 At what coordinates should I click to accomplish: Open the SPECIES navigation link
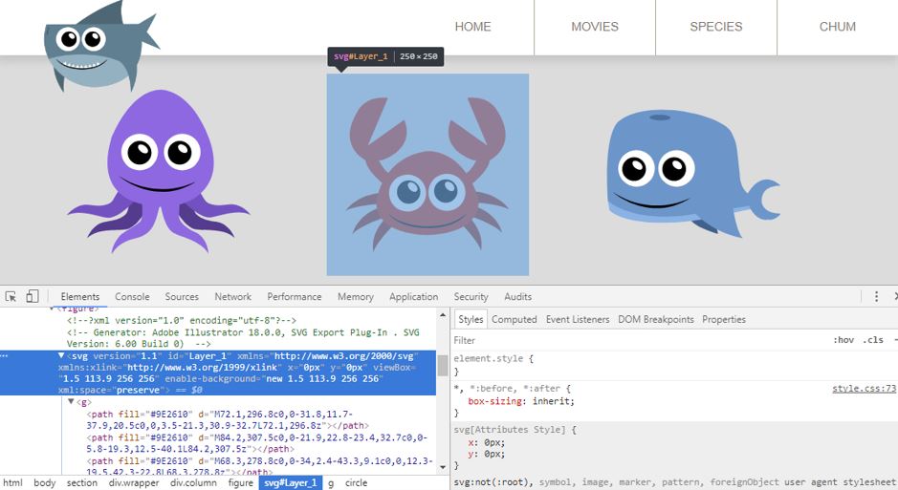(x=715, y=27)
